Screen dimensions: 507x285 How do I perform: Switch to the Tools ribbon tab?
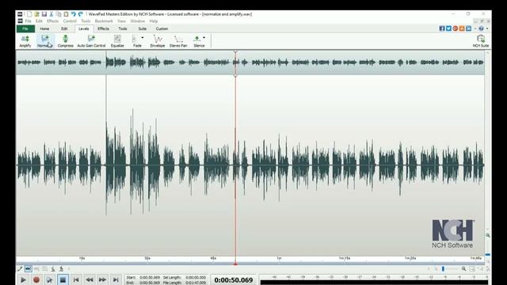pyautogui.click(x=123, y=28)
